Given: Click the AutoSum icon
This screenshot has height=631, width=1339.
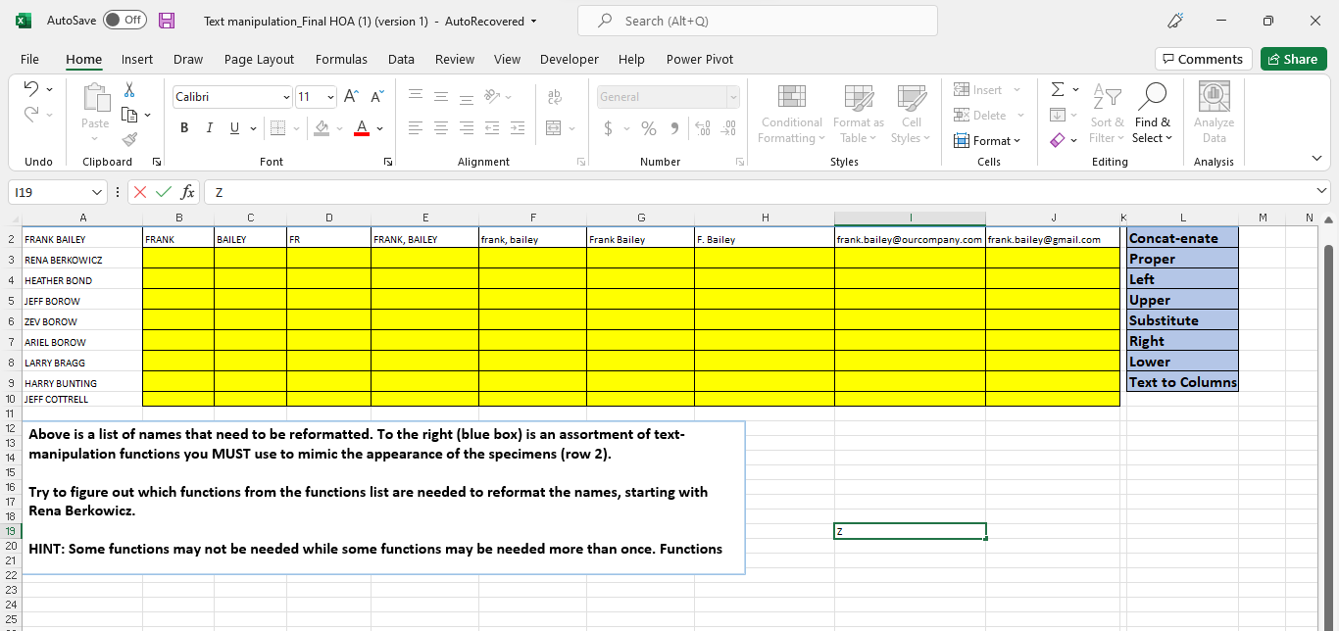Looking at the screenshot, I should pos(1057,88).
